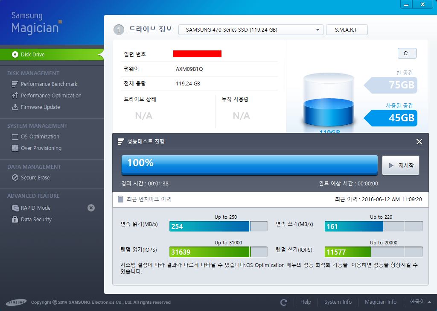Screen dimensions: 437x311
Task: Close the benchmark progress panel
Action: [x=419, y=142]
